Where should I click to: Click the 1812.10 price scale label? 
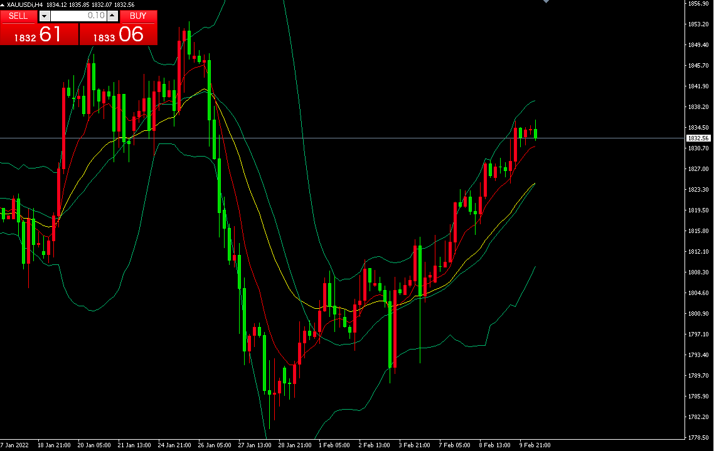click(x=698, y=251)
